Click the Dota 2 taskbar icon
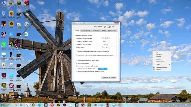 point(83,105)
